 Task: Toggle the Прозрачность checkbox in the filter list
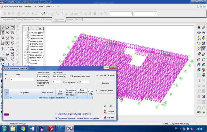(28, 61)
